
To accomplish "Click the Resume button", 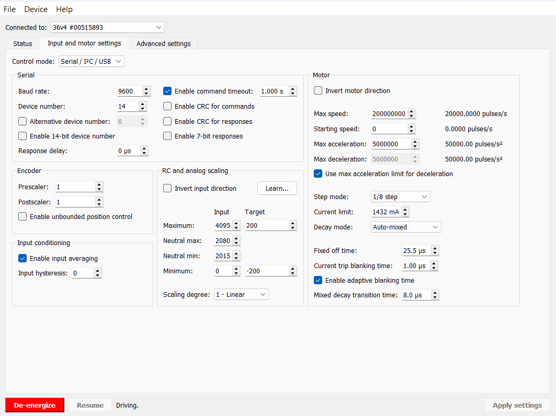I will pos(90,405).
